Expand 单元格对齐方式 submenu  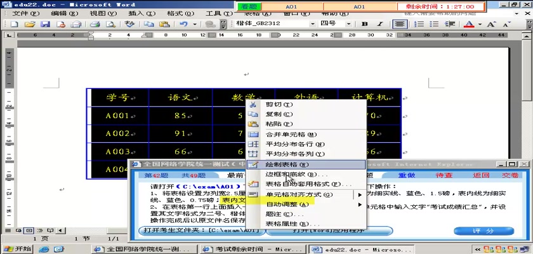306,195
